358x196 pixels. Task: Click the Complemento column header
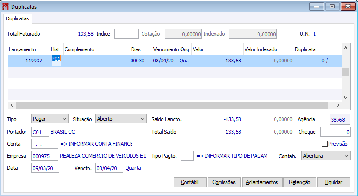[97, 49]
